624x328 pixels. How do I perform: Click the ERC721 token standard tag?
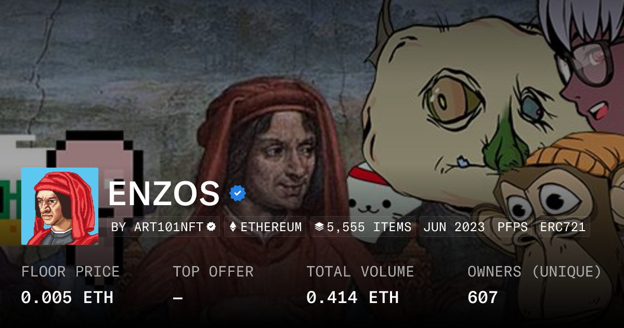pyautogui.click(x=563, y=227)
